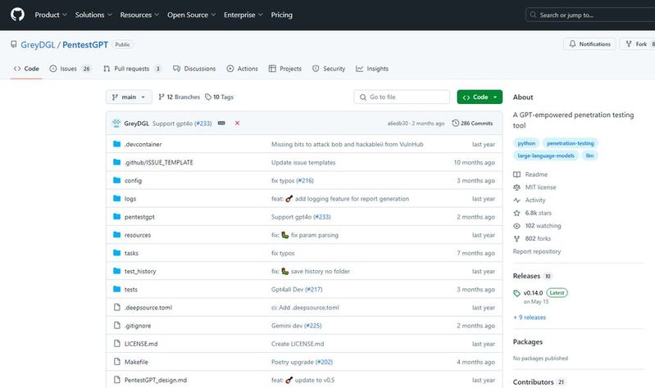This screenshot has width=655, height=388.
Task: Open the Makefile file
Action: click(x=136, y=362)
